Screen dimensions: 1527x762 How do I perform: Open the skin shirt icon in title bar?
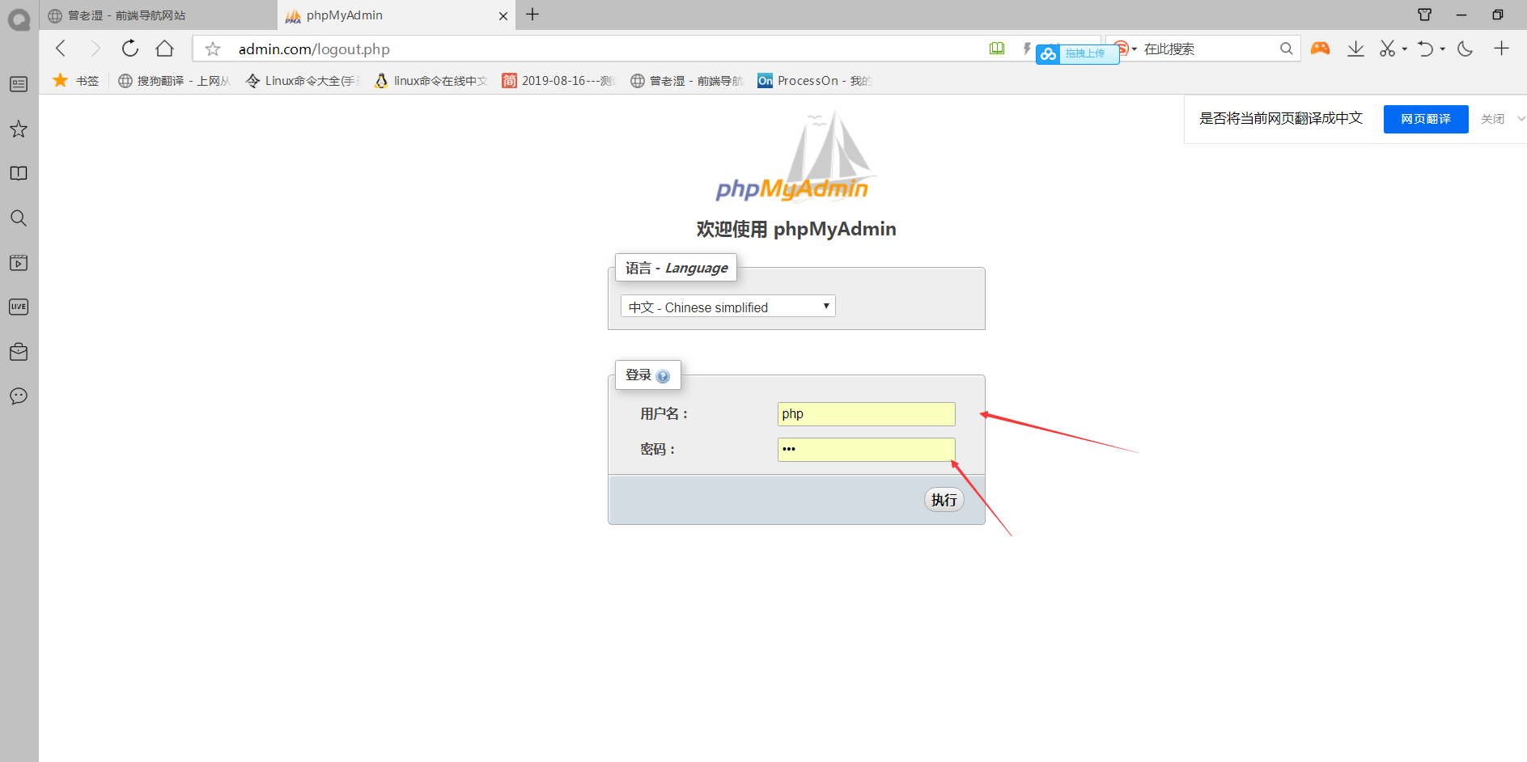pyautogui.click(x=1425, y=15)
